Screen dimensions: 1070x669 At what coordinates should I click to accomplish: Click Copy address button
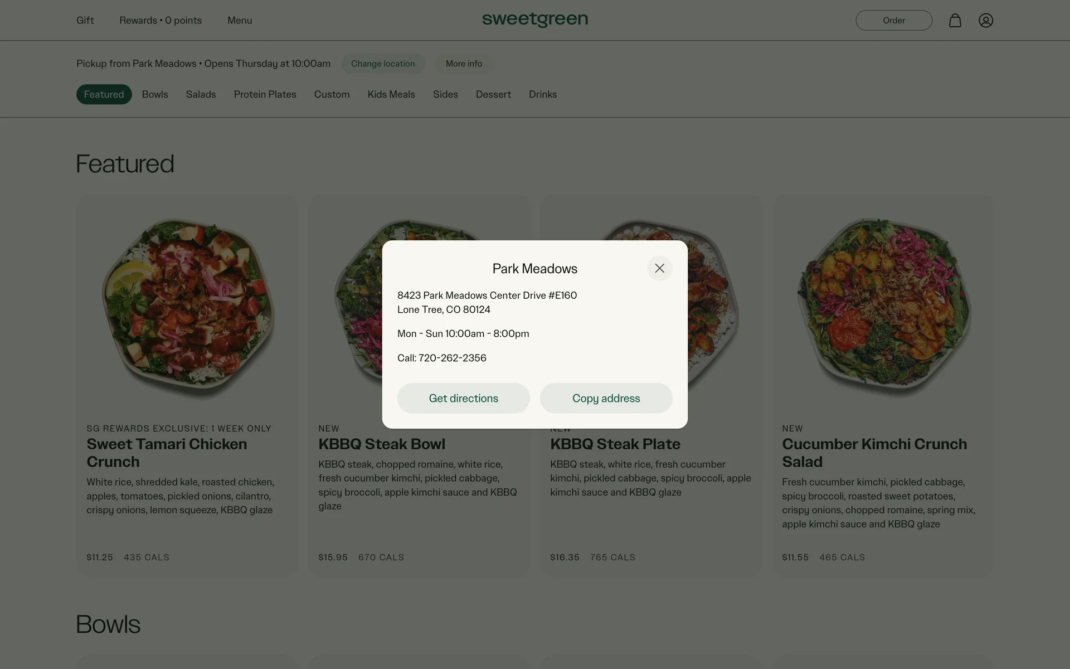coord(606,398)
